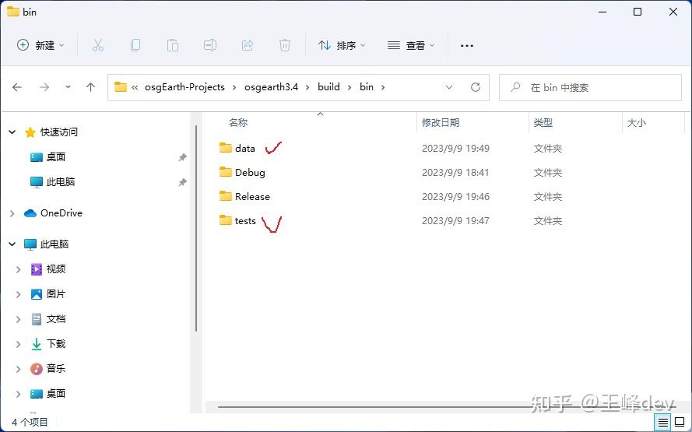Unpin 桌面 using its pin icon
692x432 pixels.
(x=182, y=157)
